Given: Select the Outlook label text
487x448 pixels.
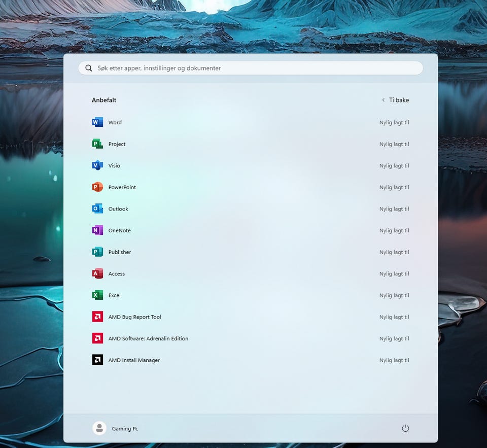Looking at the screenshot, I should 118,209.
